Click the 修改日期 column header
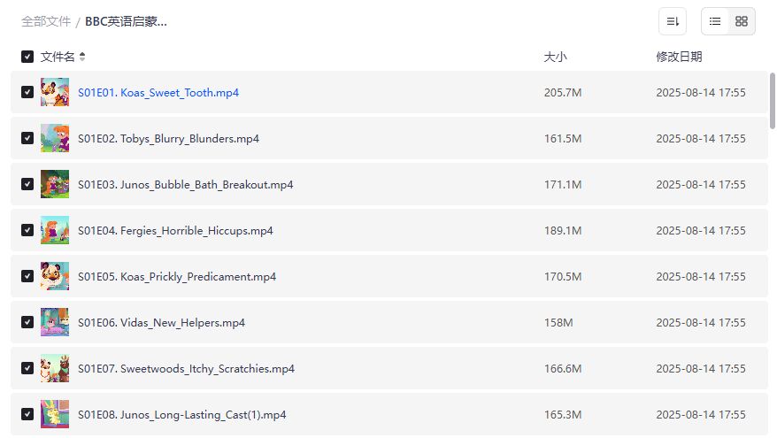 679,57
